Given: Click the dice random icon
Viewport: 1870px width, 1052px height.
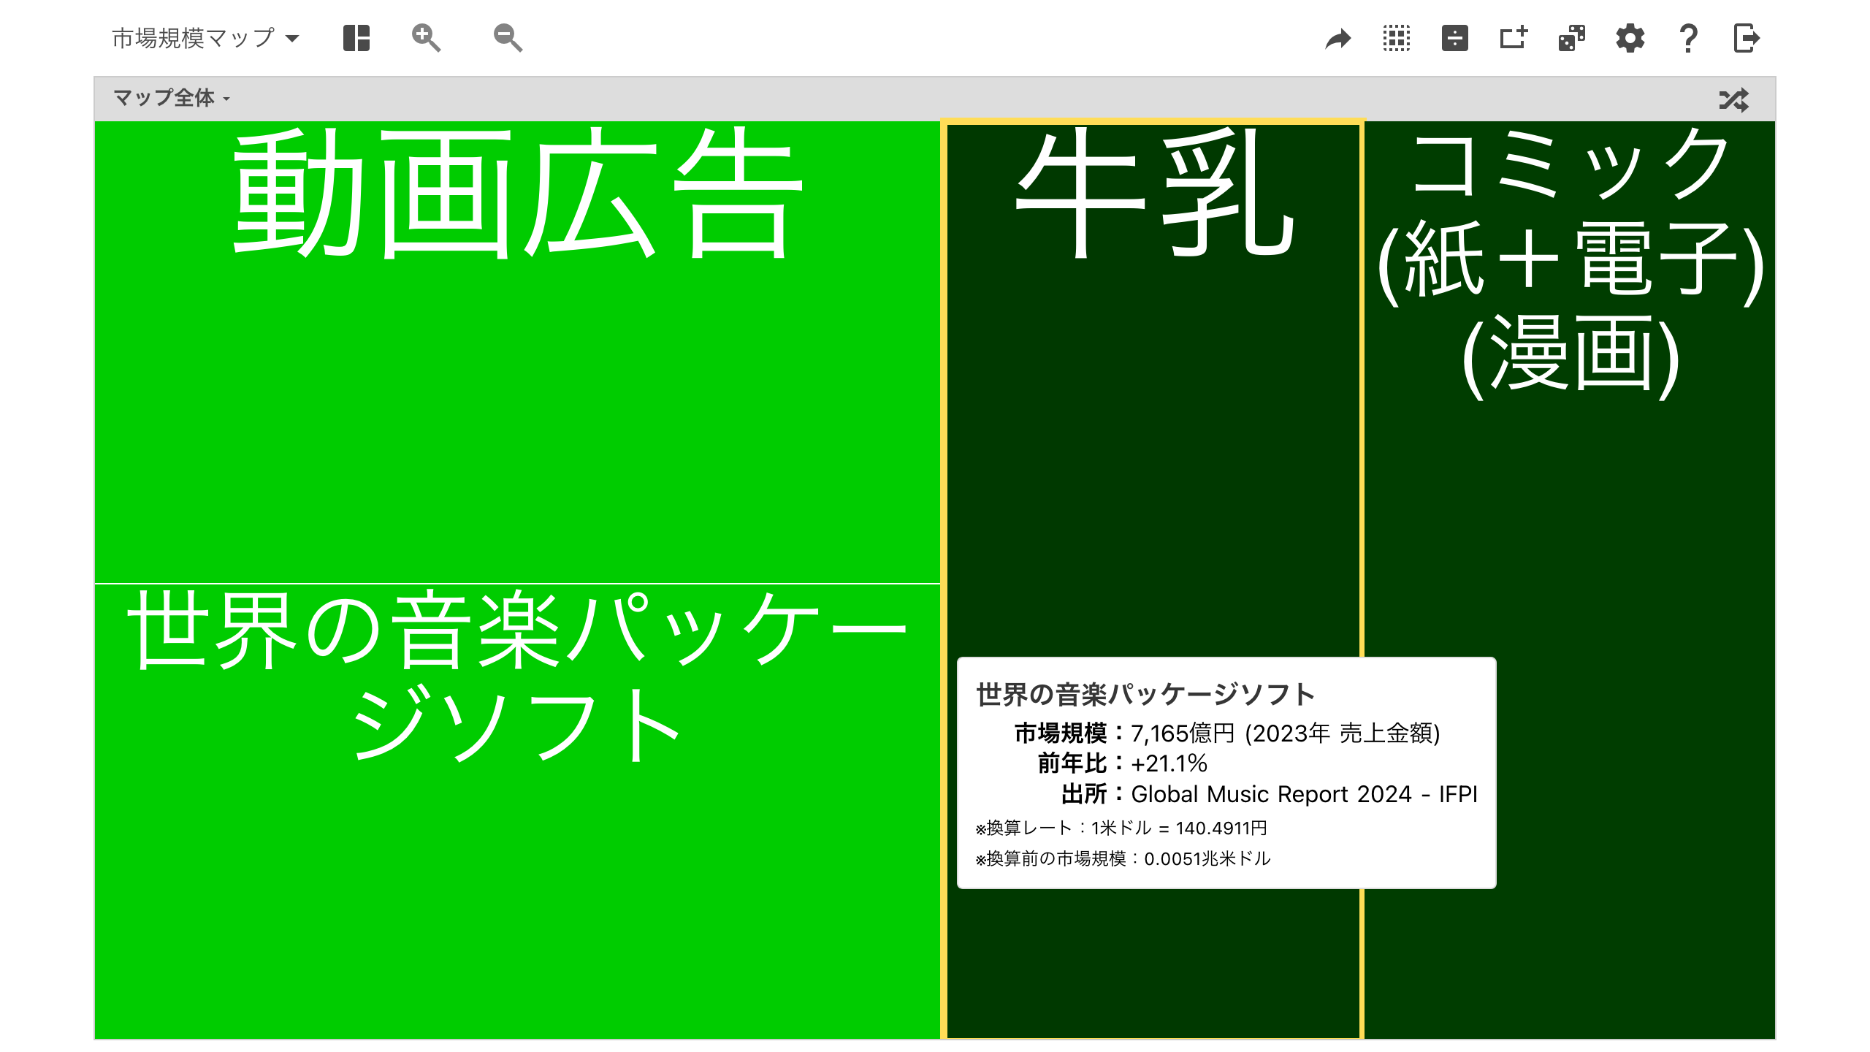Looking at the screenshot, I should [x=1572, y=38].
